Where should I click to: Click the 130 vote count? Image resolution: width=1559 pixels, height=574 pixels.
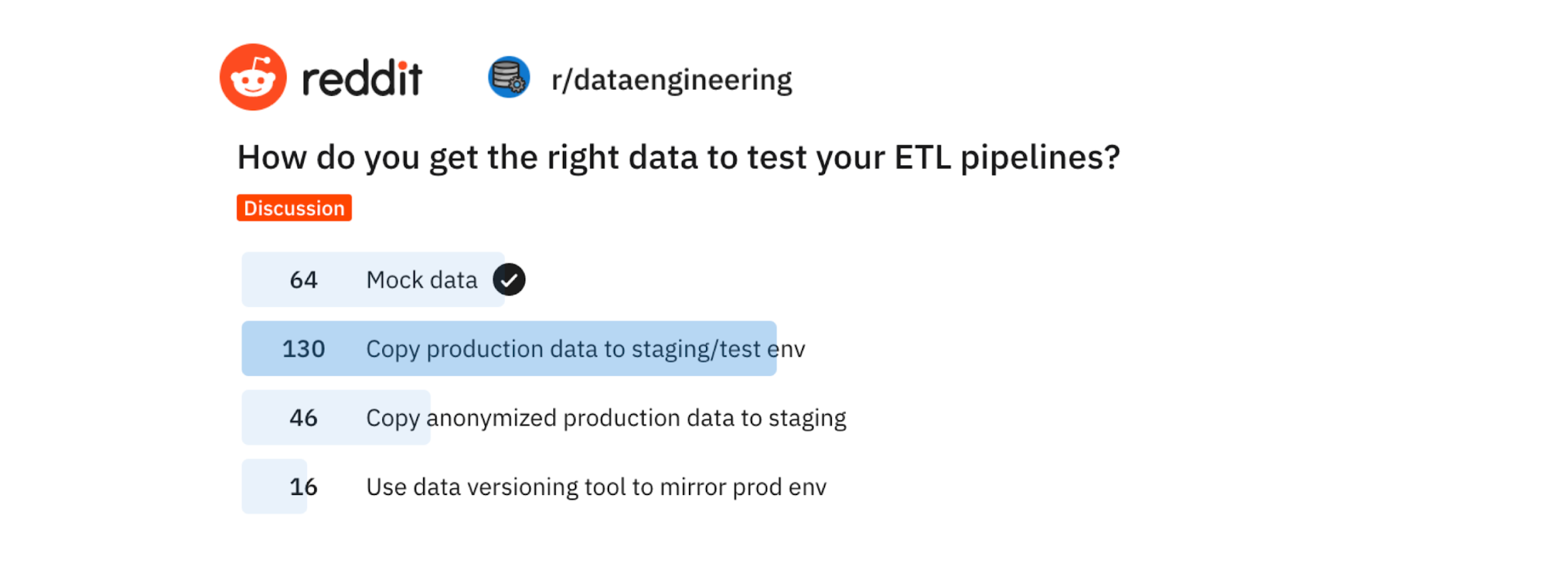point(302,349)
